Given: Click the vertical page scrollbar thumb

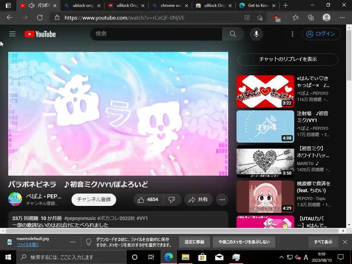Looking at the screenshot, I should tap(349, 55).
